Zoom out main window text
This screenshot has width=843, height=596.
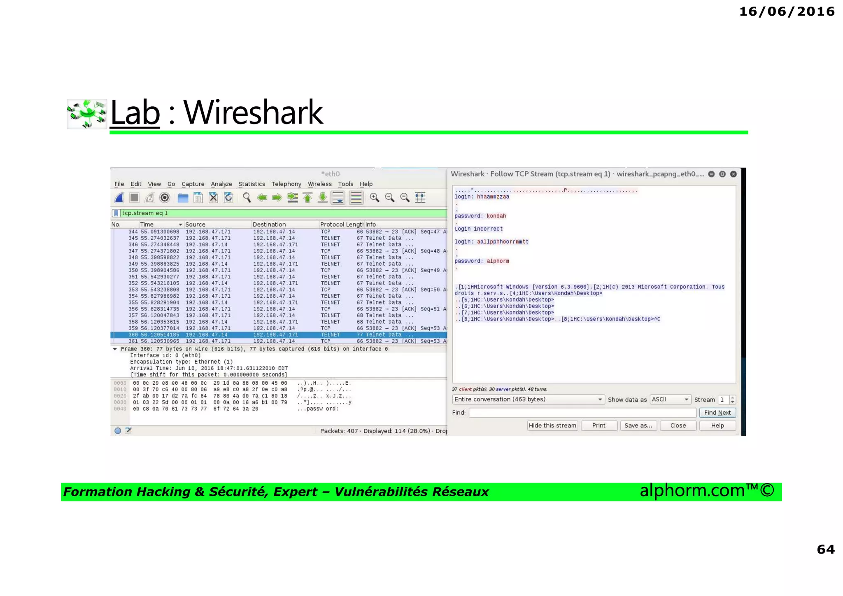point(389,198)
